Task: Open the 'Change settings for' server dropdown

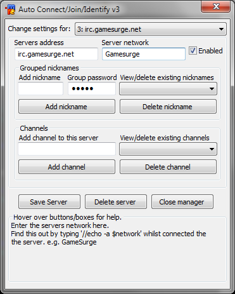Action: (x=151, y=29)
